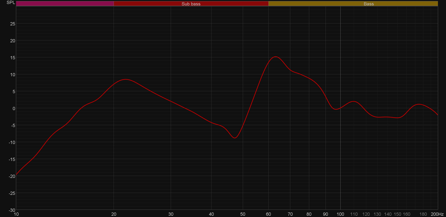Click the 25 dB SPL axis value
This screenshot has width=446, height=217.
pos(12,24)
